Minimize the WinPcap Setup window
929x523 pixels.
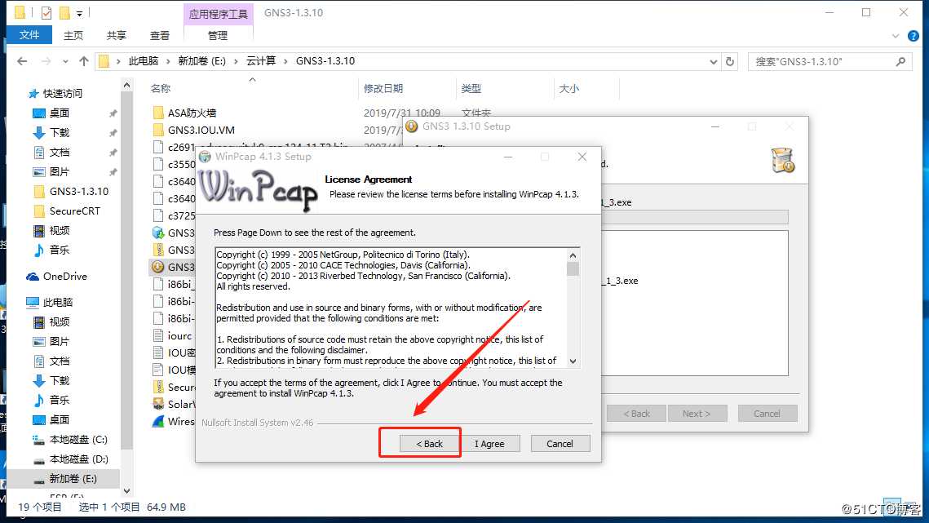(x=508, y=157)
